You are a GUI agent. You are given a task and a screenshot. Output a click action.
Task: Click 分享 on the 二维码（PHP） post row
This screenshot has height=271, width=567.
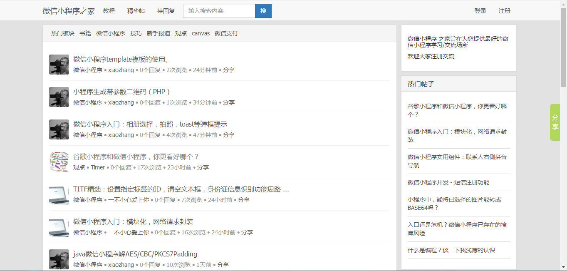229,102
